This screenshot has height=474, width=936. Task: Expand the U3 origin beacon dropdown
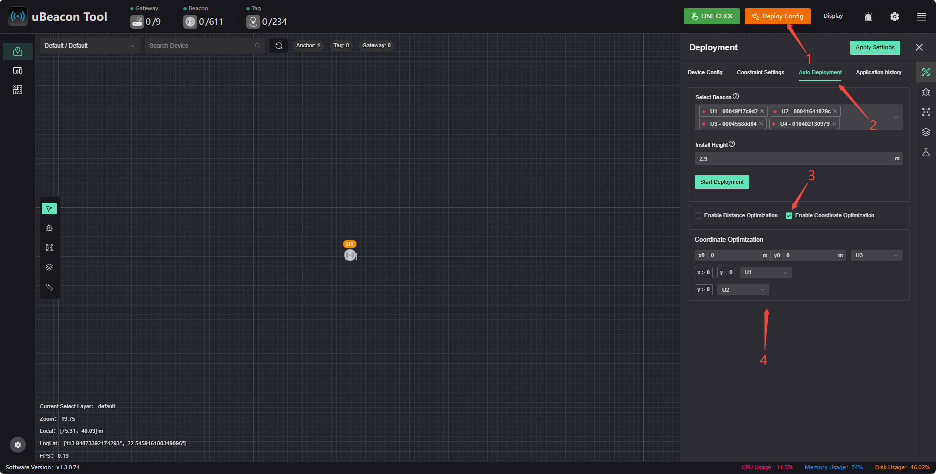(x=876, y=255)
